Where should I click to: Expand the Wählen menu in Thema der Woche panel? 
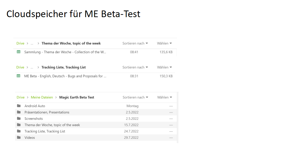(164, 43)
